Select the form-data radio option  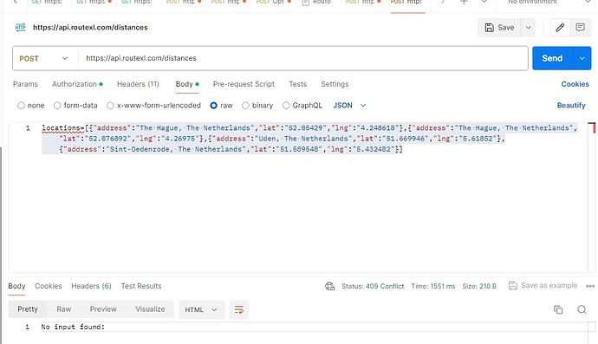(57, 106)
